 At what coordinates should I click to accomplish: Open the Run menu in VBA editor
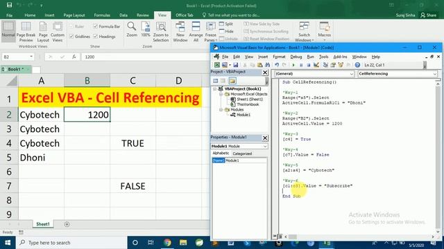click(310, 57)
